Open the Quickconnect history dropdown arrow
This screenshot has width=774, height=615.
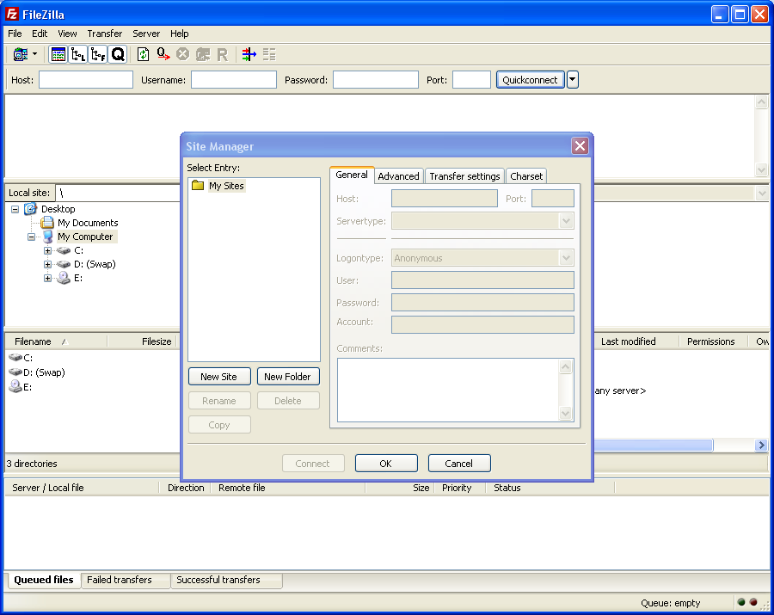pos(573,79)
